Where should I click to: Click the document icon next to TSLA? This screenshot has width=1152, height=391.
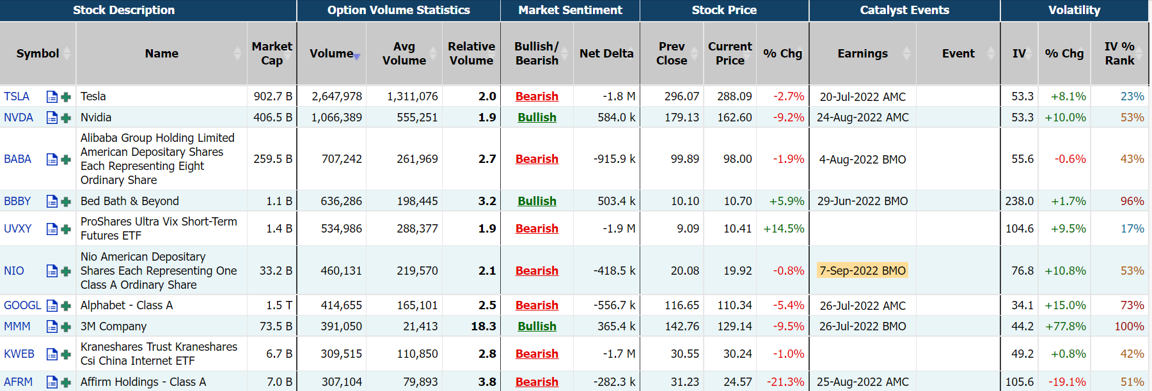[52, 97]
